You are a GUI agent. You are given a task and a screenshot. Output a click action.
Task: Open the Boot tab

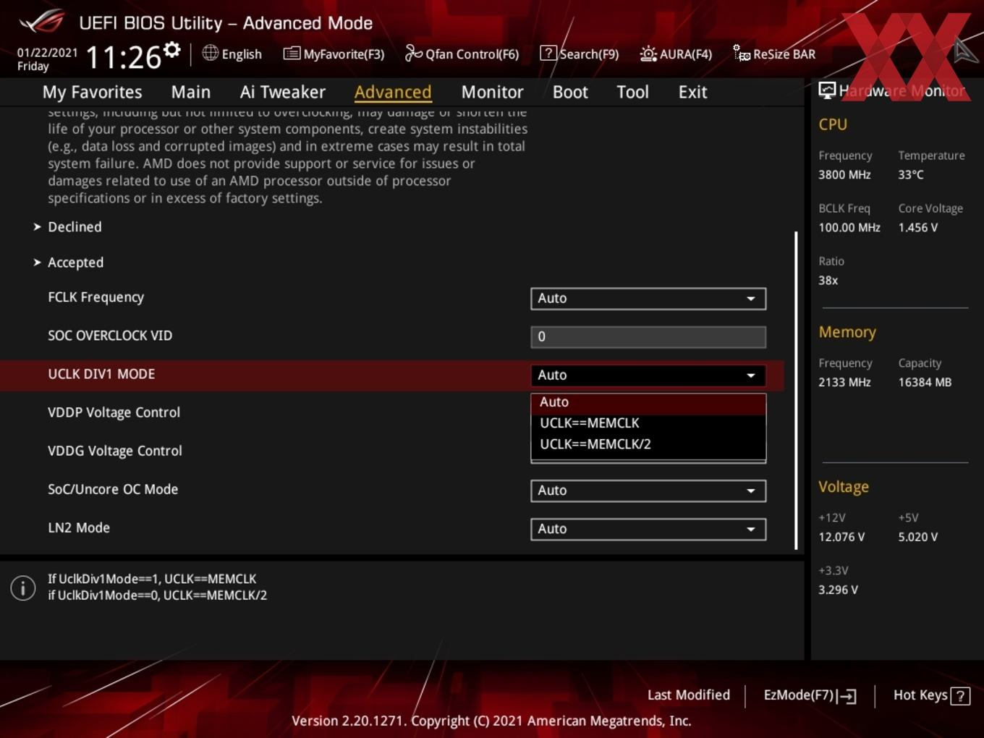(x=570, y=92)
